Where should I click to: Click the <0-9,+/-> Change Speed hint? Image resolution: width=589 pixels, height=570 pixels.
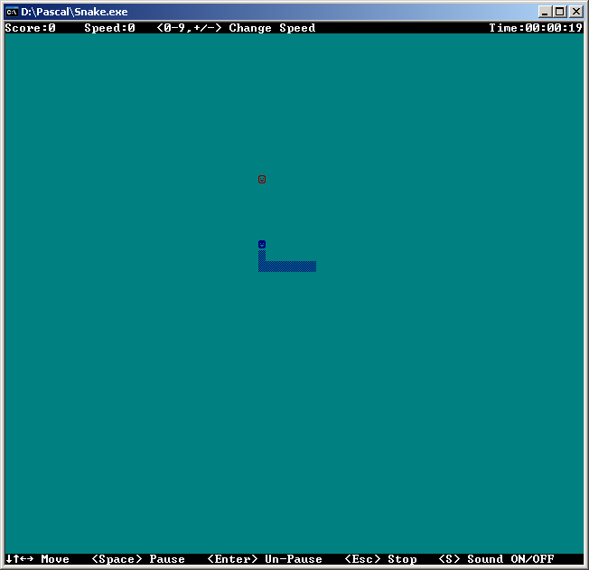[x=236, y=28]
